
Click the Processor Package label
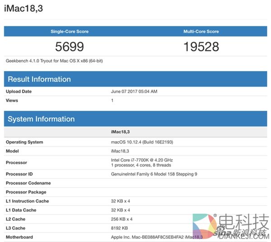coord(26,192)
